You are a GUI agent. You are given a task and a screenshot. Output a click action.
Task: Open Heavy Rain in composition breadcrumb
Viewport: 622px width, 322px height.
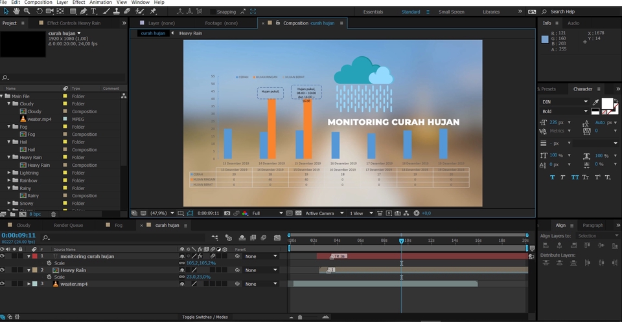pyautogui.click(x=190, y=33)
